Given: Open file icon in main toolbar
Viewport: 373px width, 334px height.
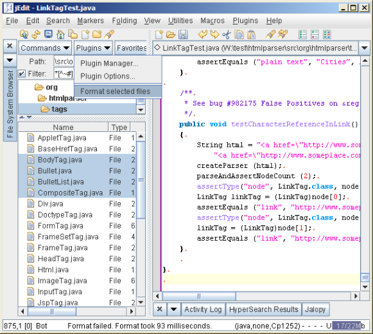Looking at the screenshot, I should [171, 35].
